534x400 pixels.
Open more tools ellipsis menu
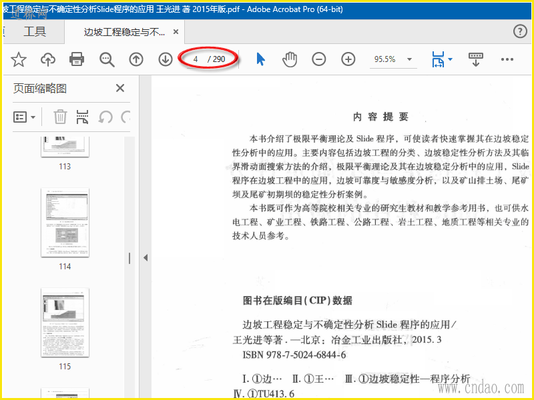[507, 59]
